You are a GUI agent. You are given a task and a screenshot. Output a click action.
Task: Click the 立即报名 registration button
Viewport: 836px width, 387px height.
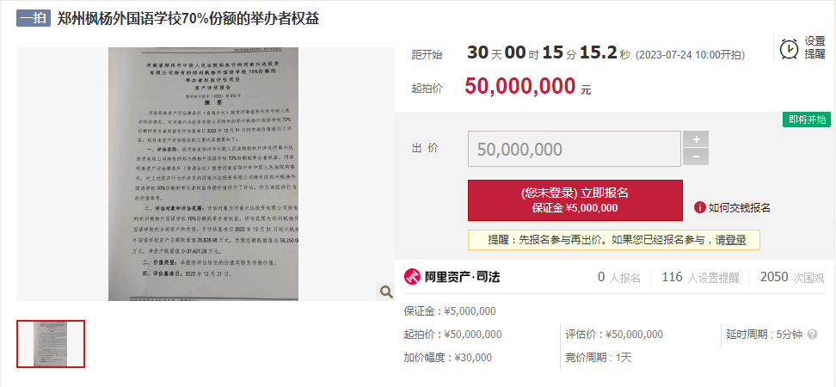coord(575,200)
